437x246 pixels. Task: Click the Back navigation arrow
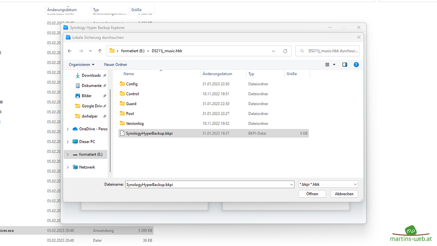coord(70,51)
